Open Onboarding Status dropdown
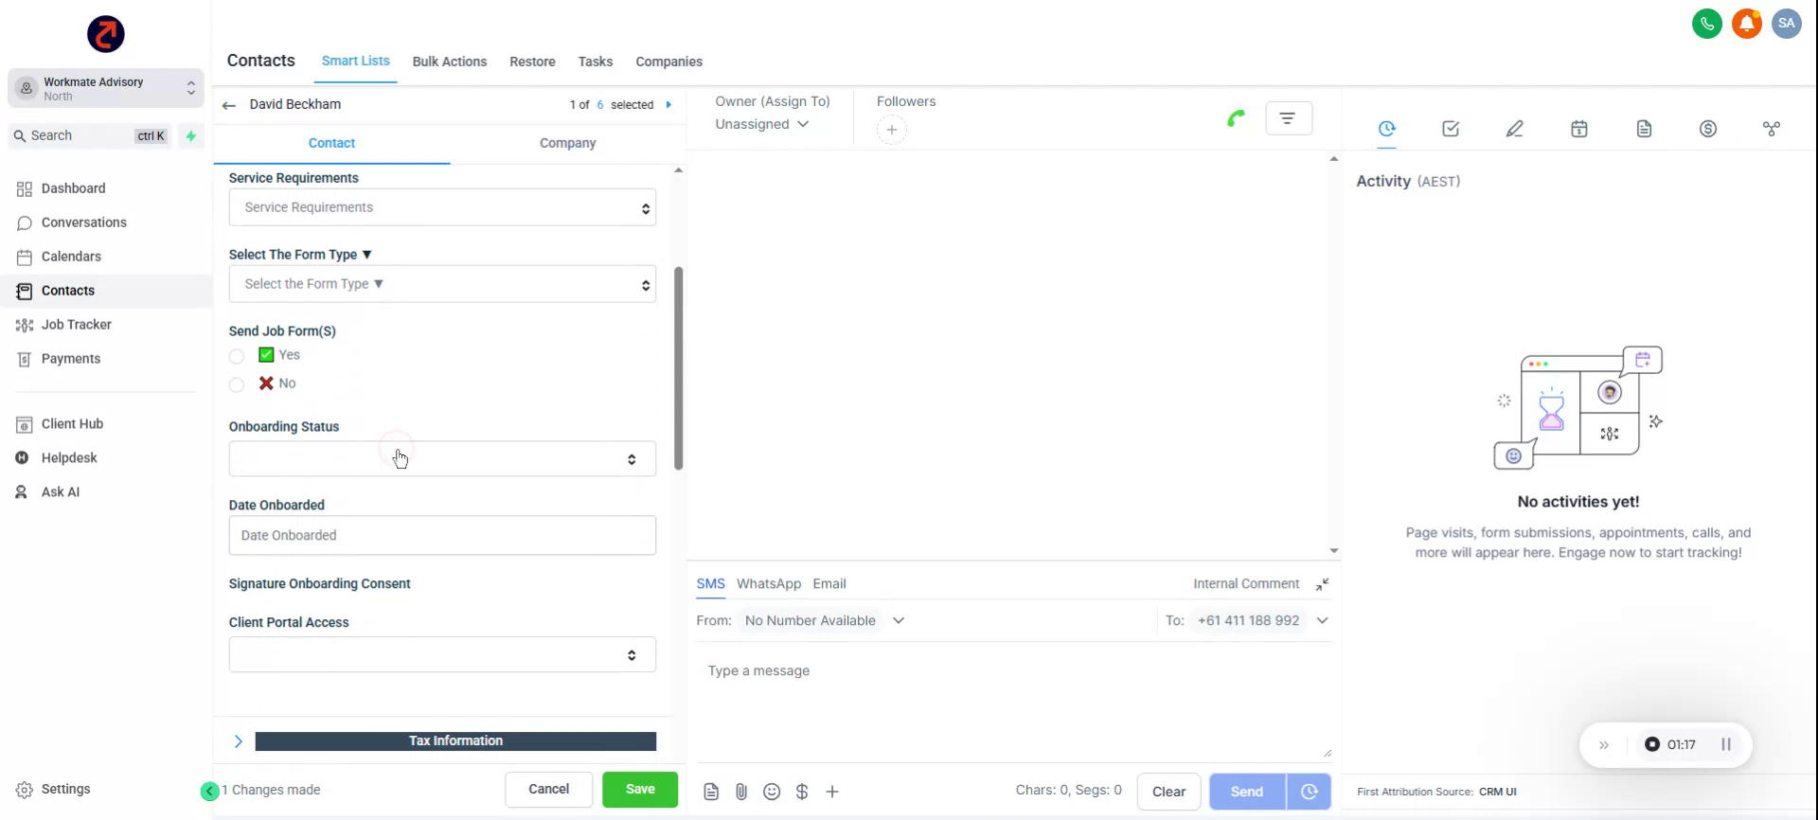The width and height of the screenshot is (1818, 820). 442,459
